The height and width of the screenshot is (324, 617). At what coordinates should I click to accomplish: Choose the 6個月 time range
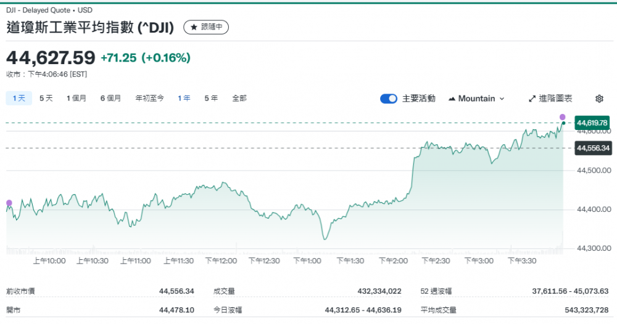pos(111,98)
